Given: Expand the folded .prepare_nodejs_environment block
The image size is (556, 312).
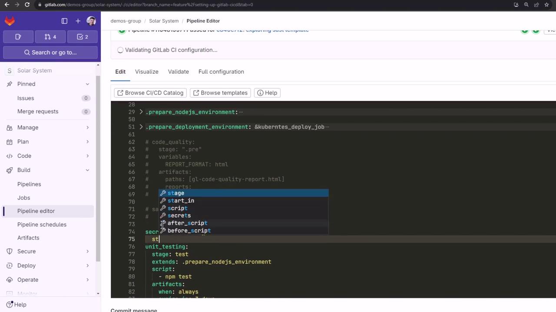Looking at the screenshot, I should 141,112.
